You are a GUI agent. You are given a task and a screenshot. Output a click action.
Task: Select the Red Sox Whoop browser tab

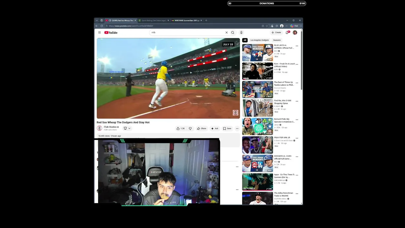[x=121, y=21]
